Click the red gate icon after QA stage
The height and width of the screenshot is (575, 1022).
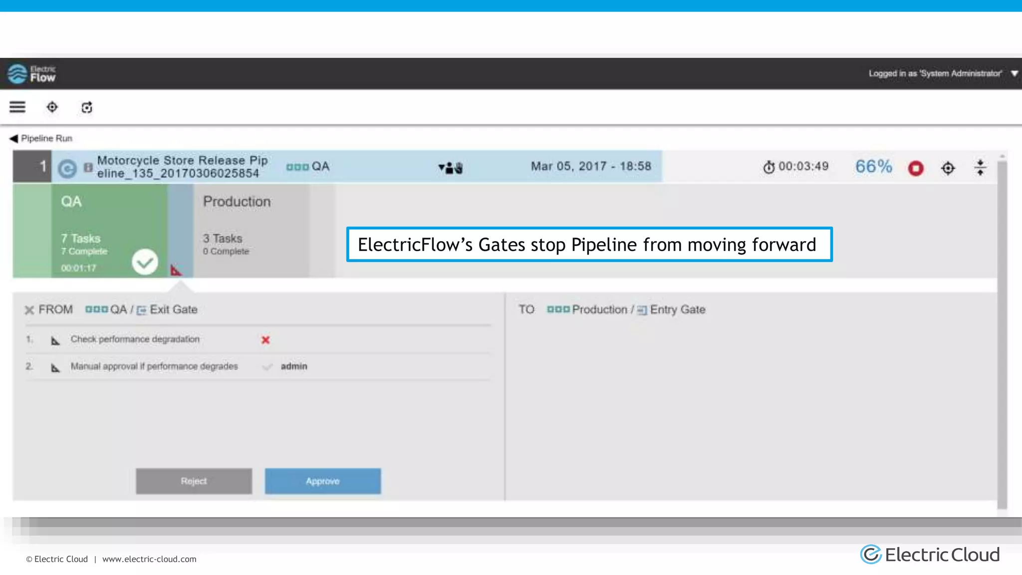[x=176, y=271]
